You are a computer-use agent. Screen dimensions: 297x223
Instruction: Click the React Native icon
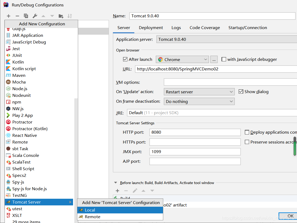(x=8, y=136)
